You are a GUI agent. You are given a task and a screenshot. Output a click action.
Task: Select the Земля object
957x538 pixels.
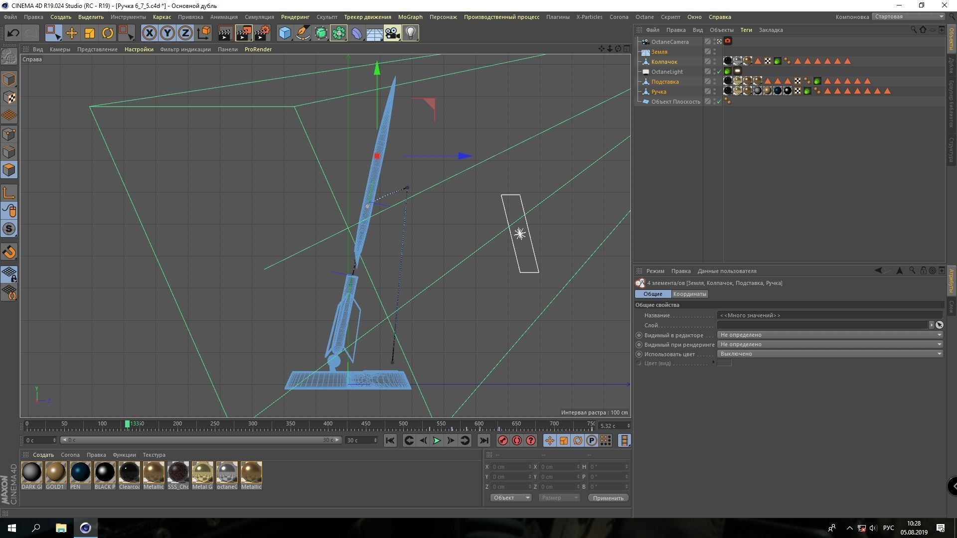point(659,52)
